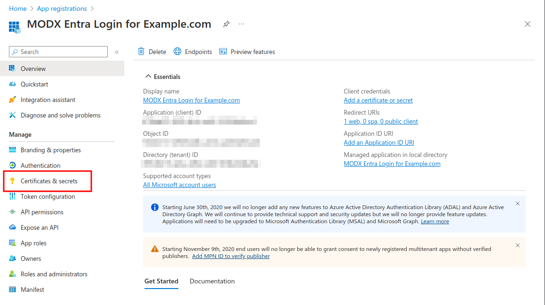545x305 pixels.
Task: Open the Display name link
Action: tap(192, 100)
